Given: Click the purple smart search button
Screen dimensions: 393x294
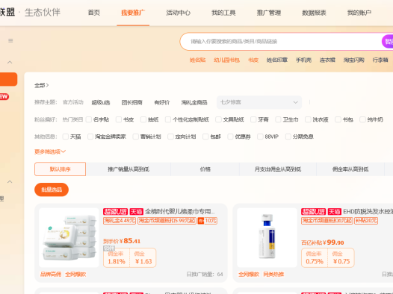Looking at the screenshot, I should click(388, 42).
